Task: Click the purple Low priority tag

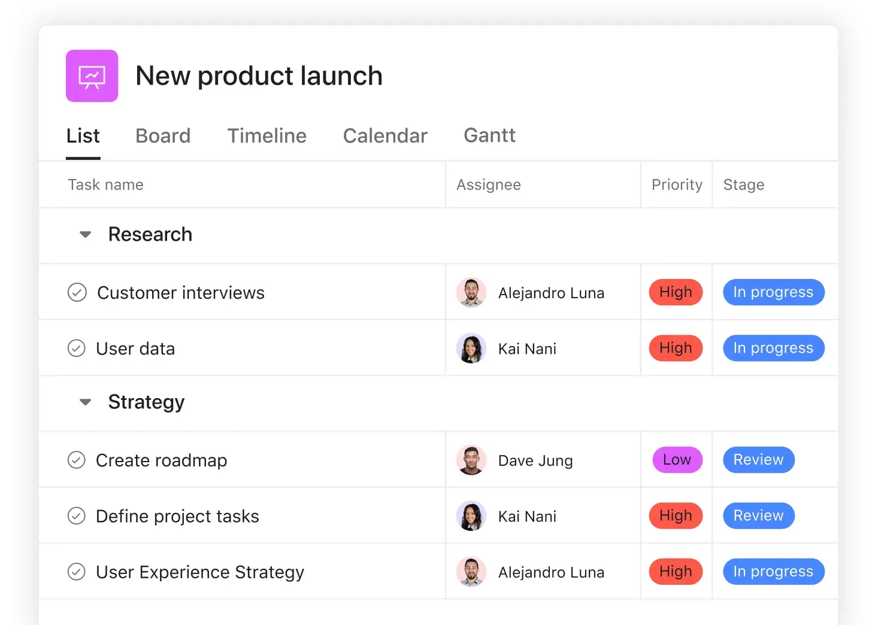Action: tap(677, 460)
